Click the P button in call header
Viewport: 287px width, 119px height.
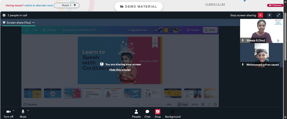[269, 15]
